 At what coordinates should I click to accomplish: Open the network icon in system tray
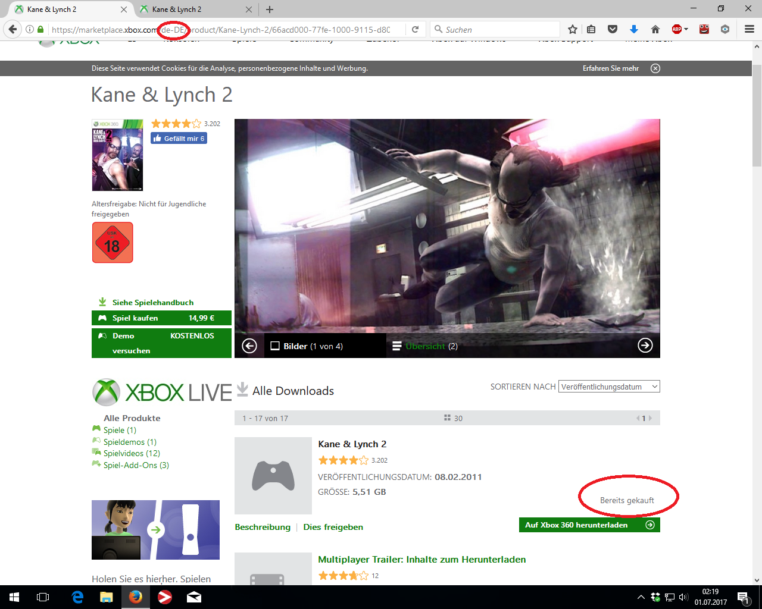pos(670,597)
